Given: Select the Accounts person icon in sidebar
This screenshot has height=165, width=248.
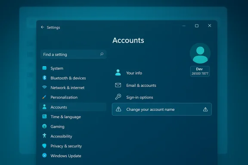Looking at the screenshot, I should [x=44, y=107].
